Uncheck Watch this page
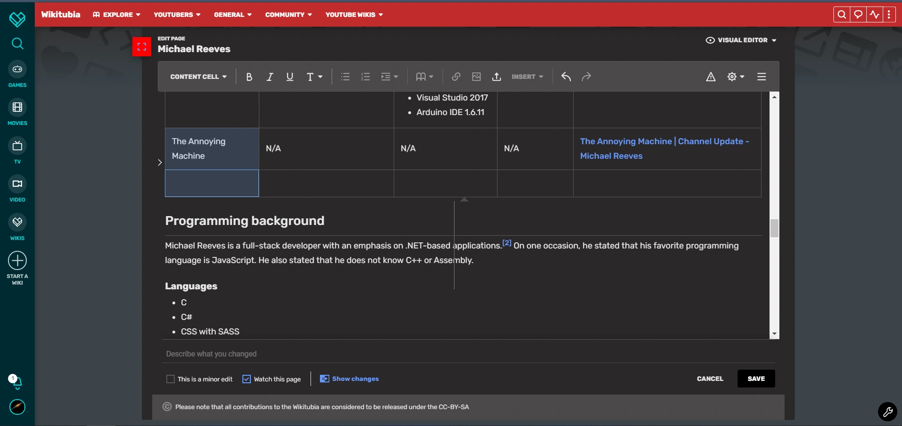Screen dimensions: 902x426 [246, 379]
